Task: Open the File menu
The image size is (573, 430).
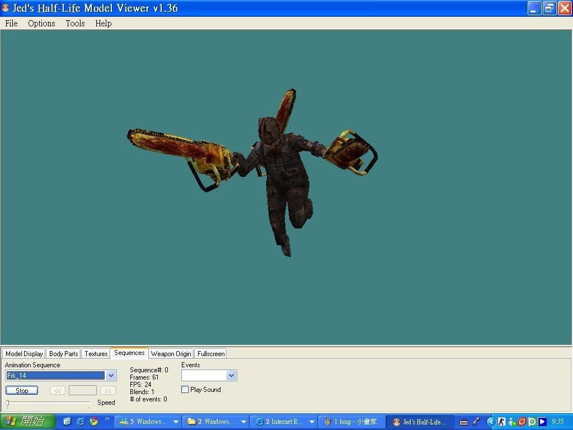Action: (x=11, y=24)
